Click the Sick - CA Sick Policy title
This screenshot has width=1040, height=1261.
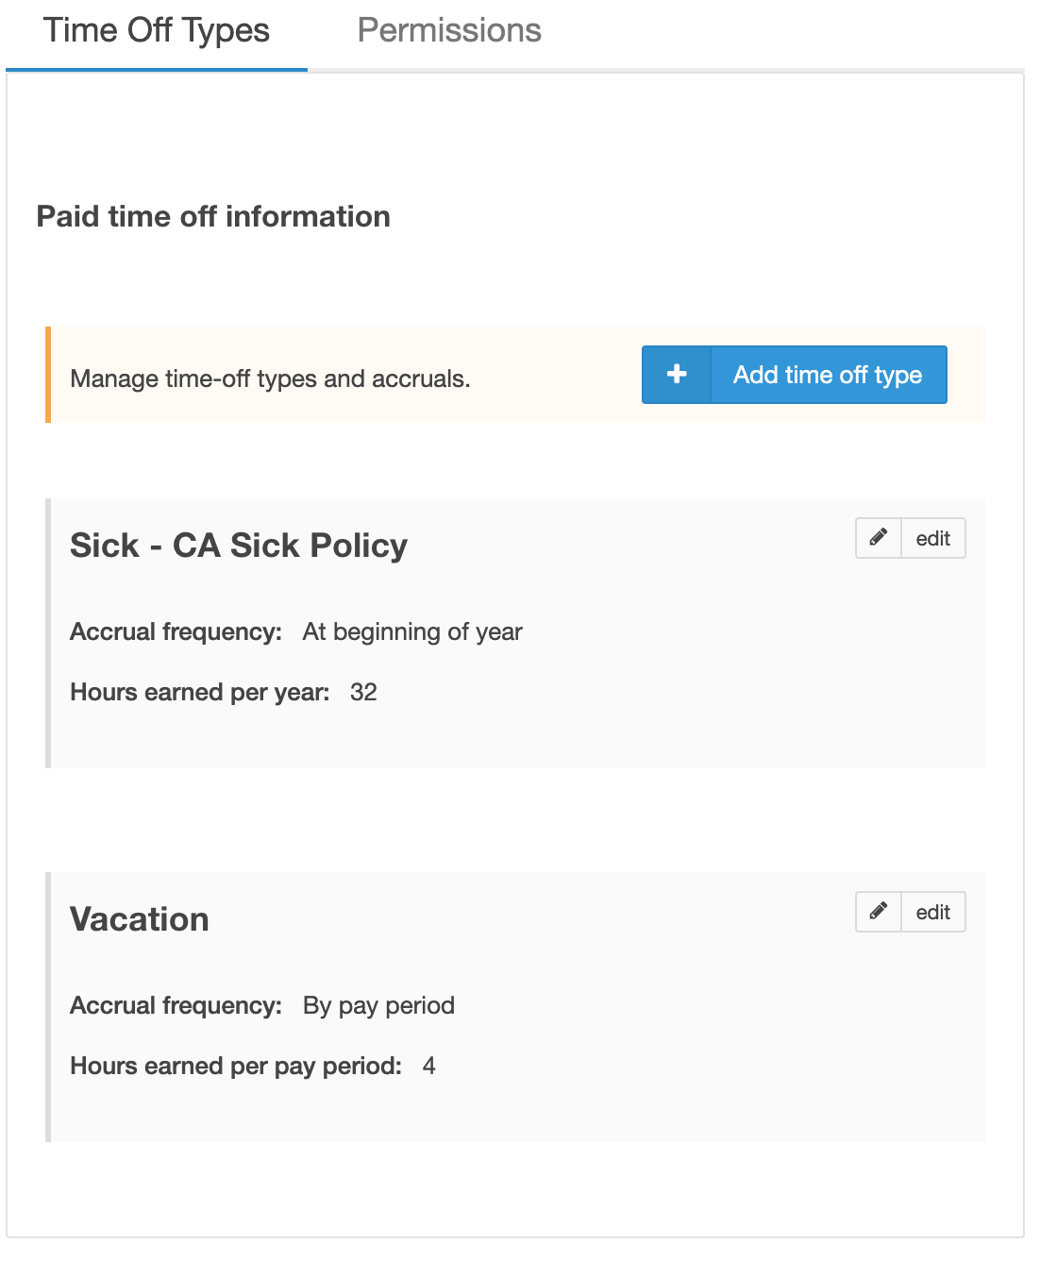[239, 546]
